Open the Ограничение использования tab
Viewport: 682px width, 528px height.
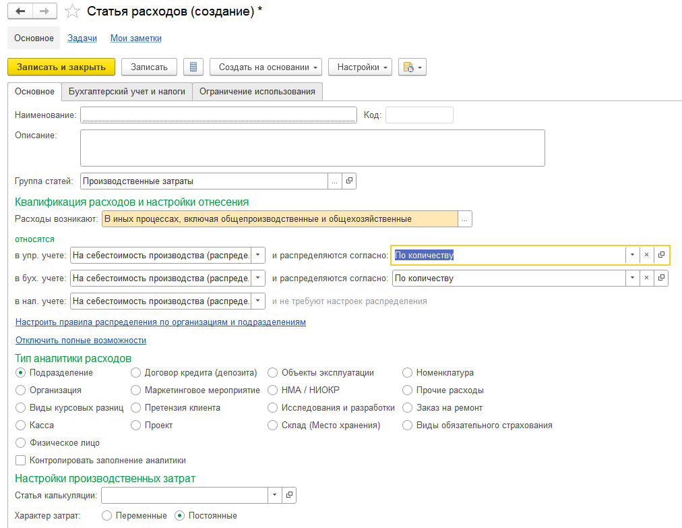pyautogui.click(x=257, y=92)
